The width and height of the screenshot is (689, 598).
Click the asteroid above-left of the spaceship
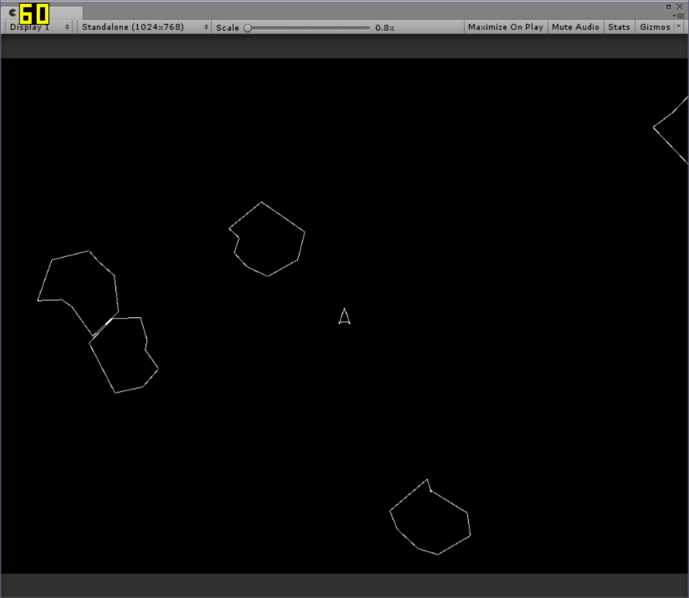coord(268,240)
